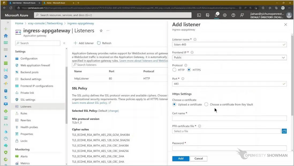Click the change SSL policy link
The image size is (294, 166).
[113, 111]
